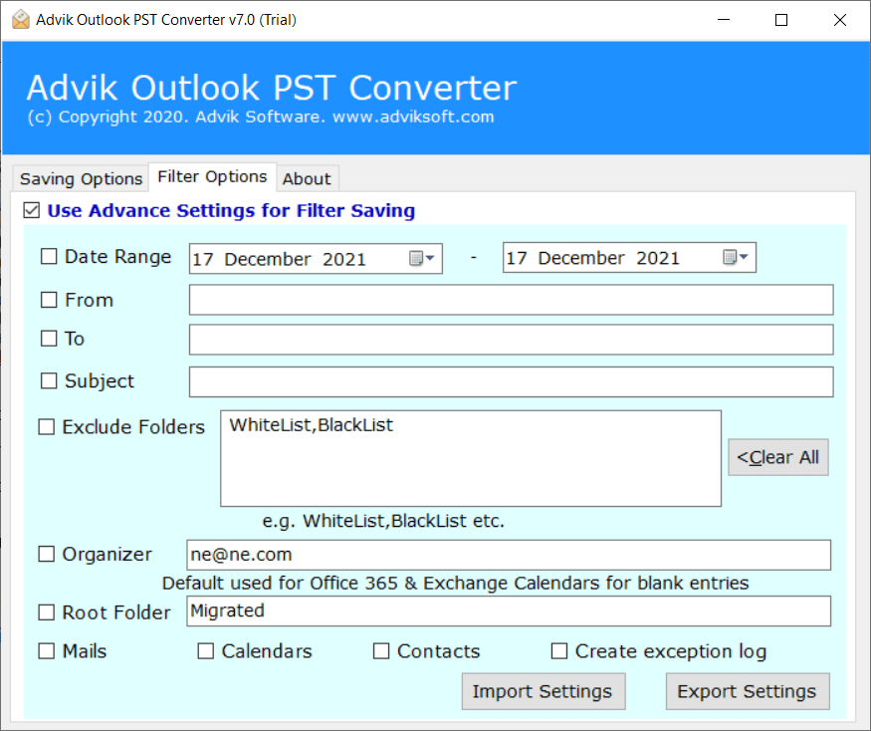
Task: Check the Root Folder option
Action: click(x=46, y=612)
